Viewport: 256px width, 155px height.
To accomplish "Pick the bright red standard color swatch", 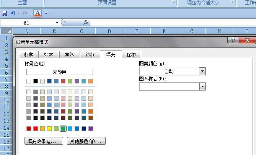I will tap(36, 129).
